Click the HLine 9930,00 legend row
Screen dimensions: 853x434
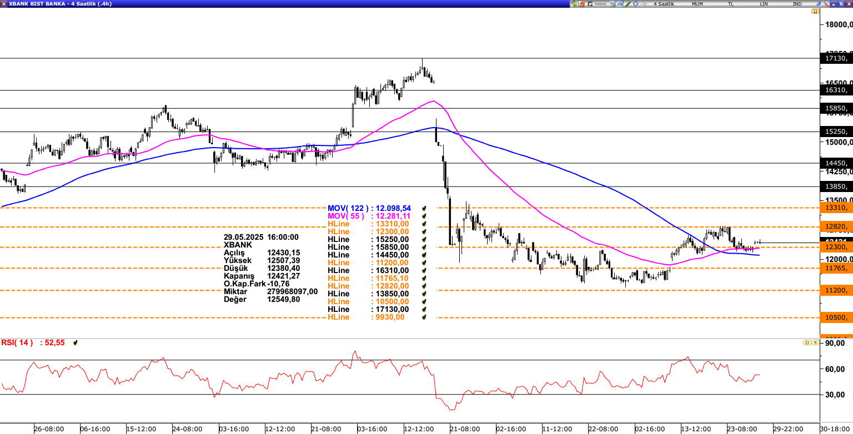click(x=367, y=317)
